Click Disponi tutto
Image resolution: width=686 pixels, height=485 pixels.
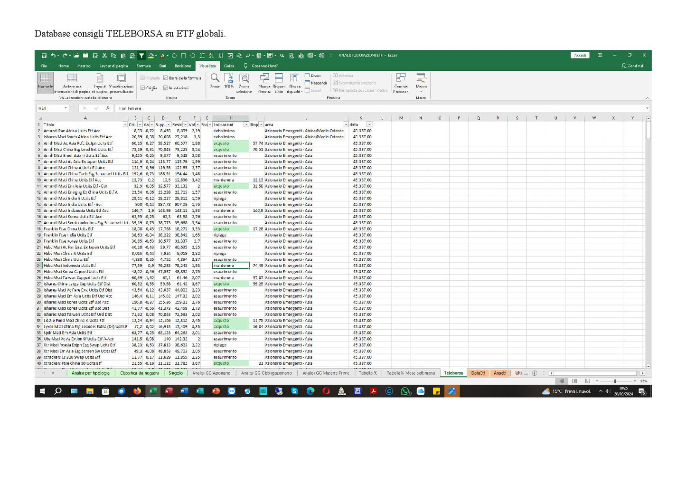click(x=279, y=83)
